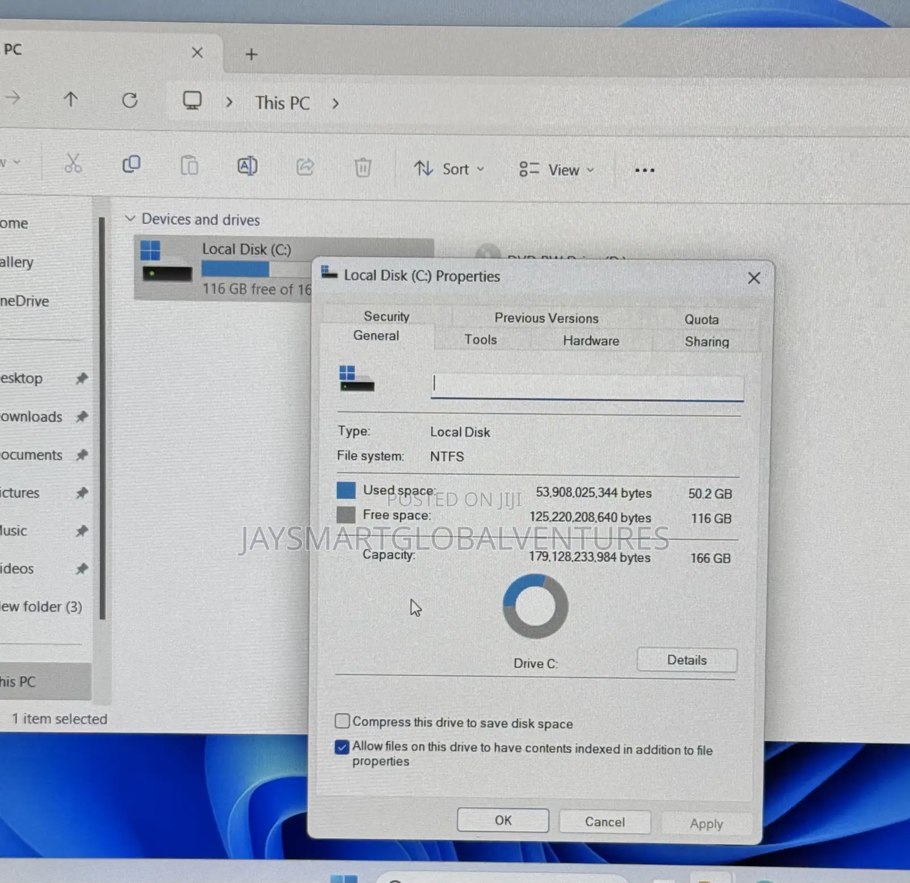Click the Refresh icon in navigation bar
Image resolution: width=910 pixels, height=883 pixels.
click(130, 101)
